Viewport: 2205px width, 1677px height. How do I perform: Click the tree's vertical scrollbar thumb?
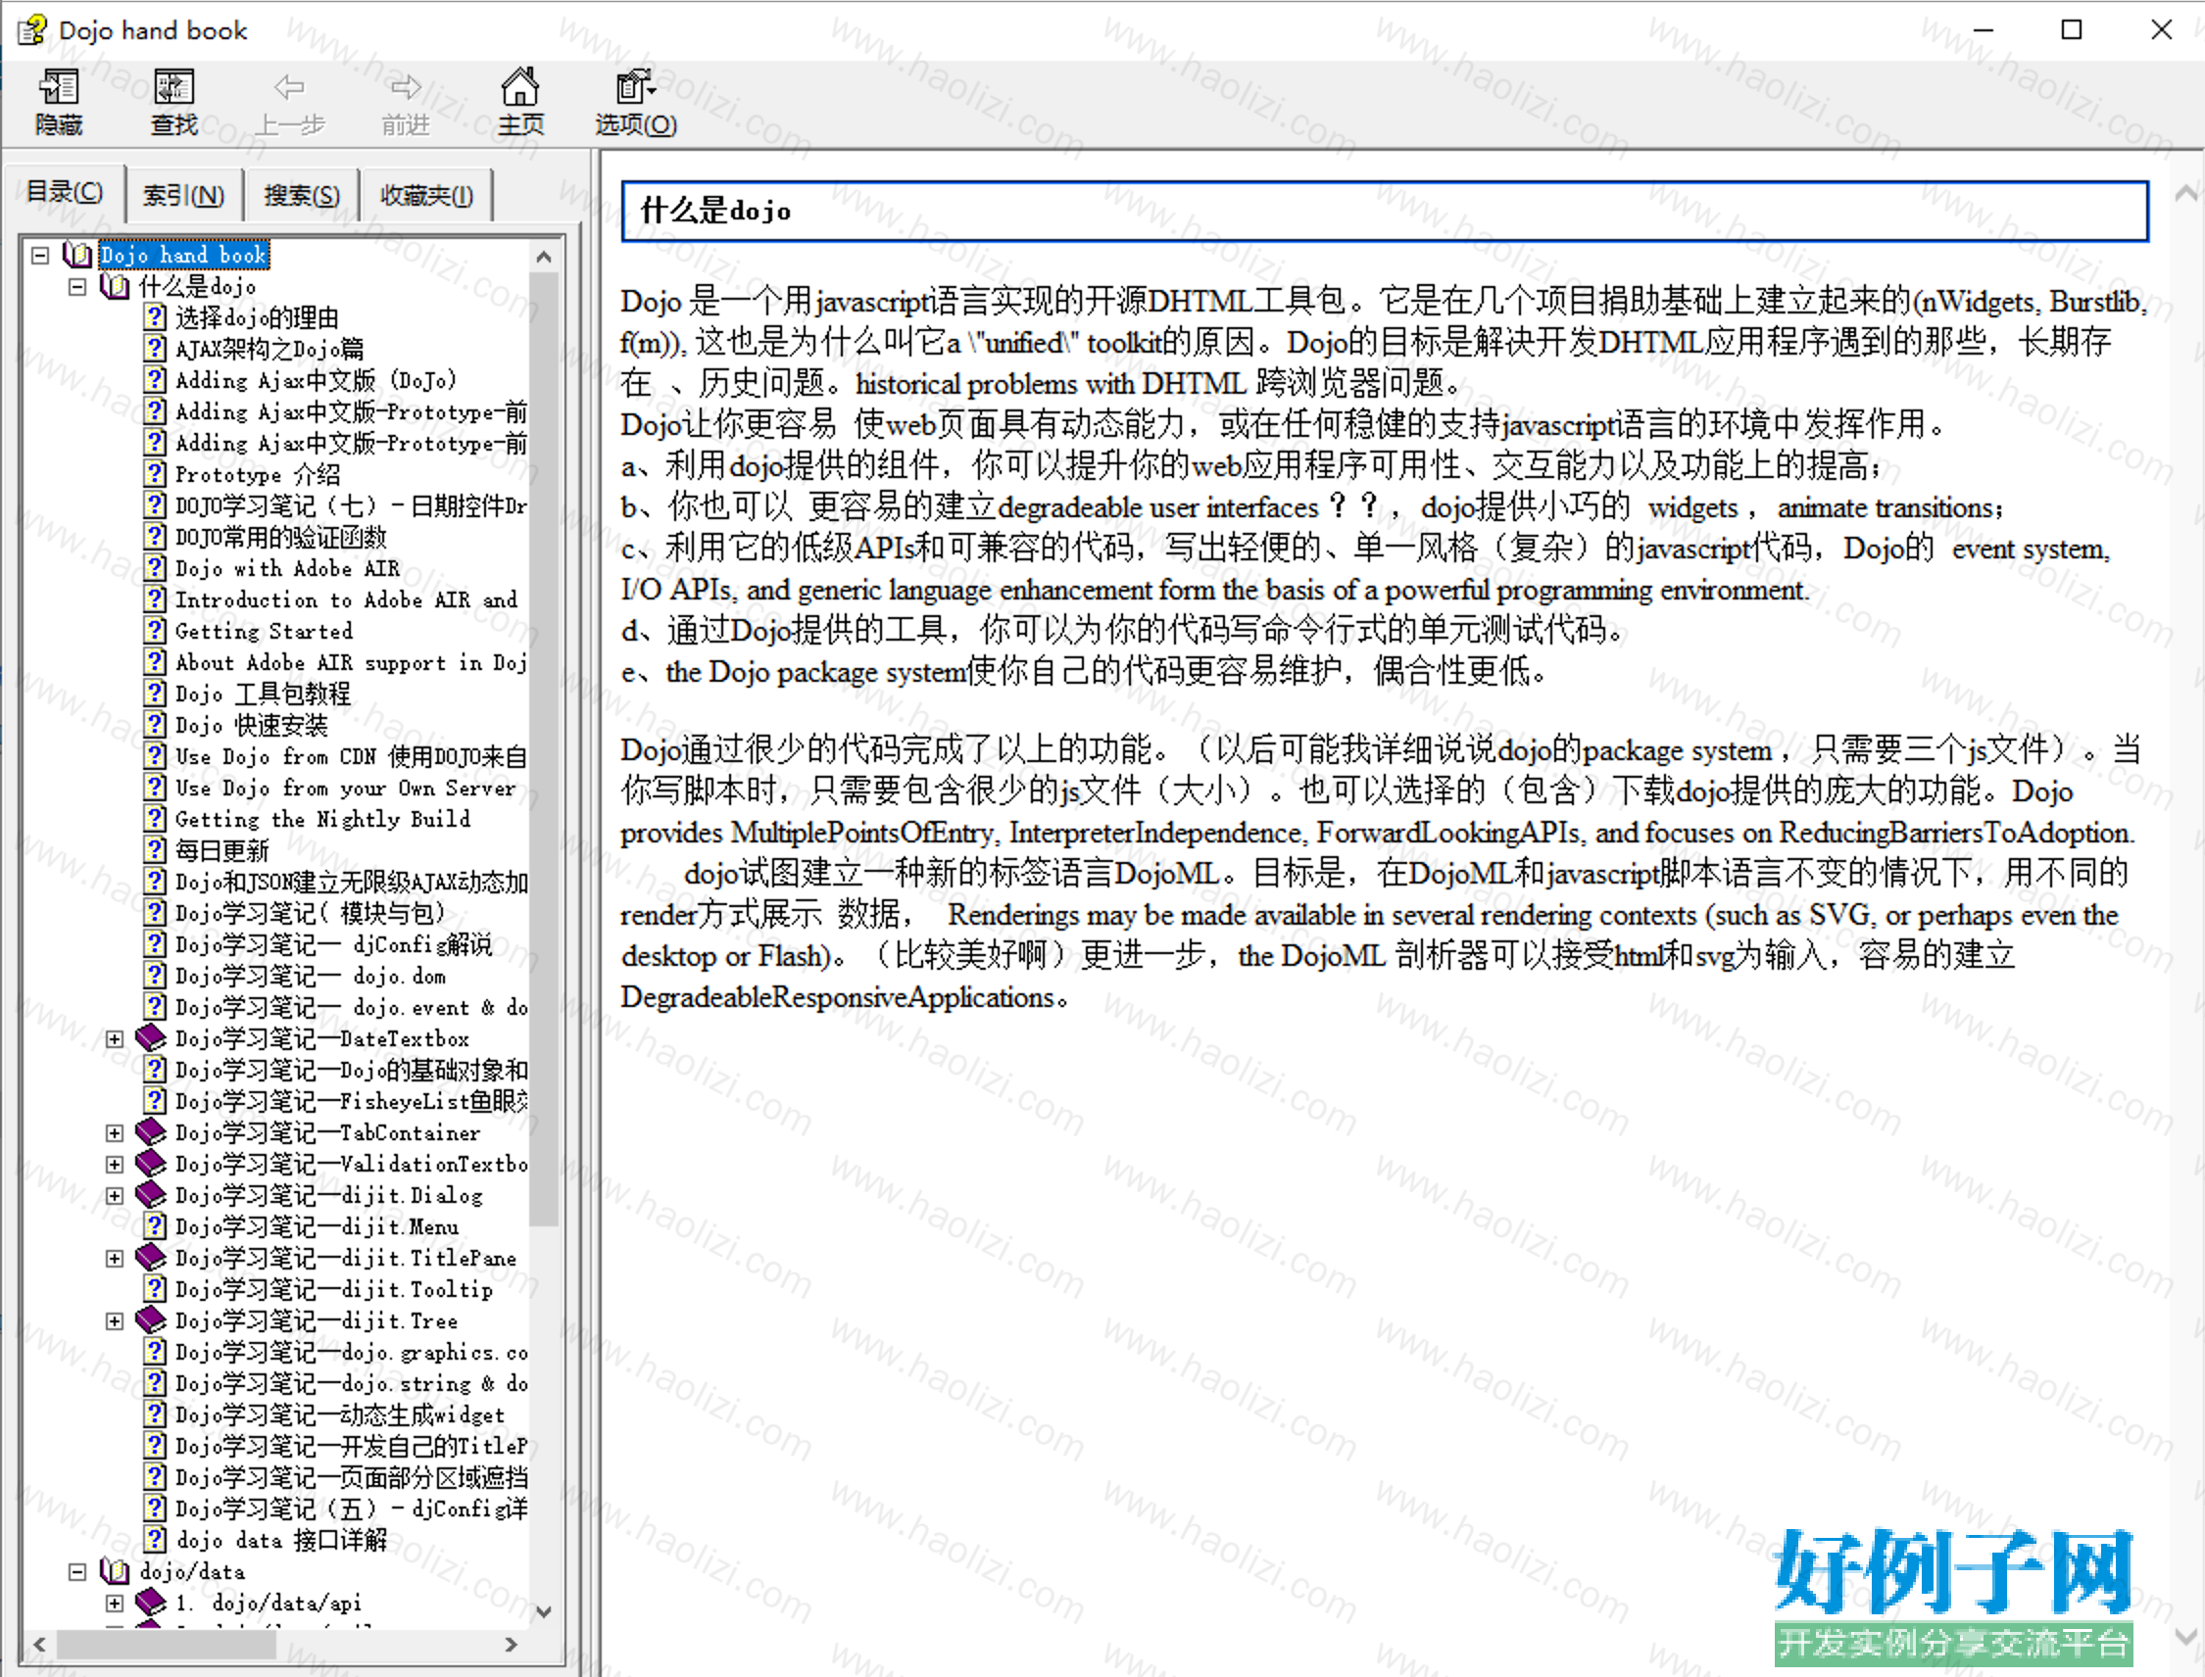click(x=543, y=749)
